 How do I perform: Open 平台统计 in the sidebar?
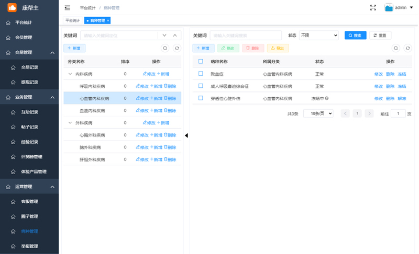(29, 22)
